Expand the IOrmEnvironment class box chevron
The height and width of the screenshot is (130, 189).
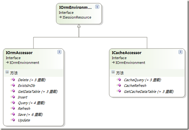tap(97, 7)
